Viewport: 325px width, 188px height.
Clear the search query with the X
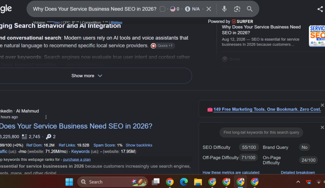(209, 9)
